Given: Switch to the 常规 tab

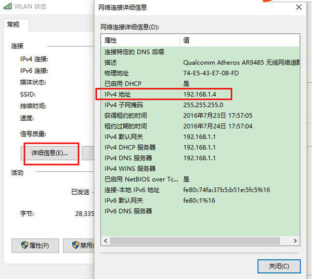Looking at the screenshot, I should click(x=14, y=25).
